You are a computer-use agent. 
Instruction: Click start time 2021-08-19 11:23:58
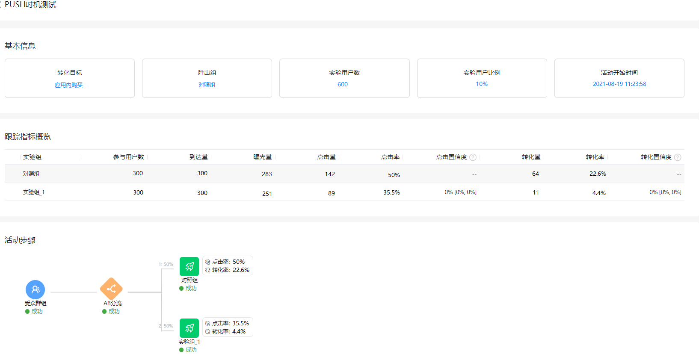click(x=619, y=84)
